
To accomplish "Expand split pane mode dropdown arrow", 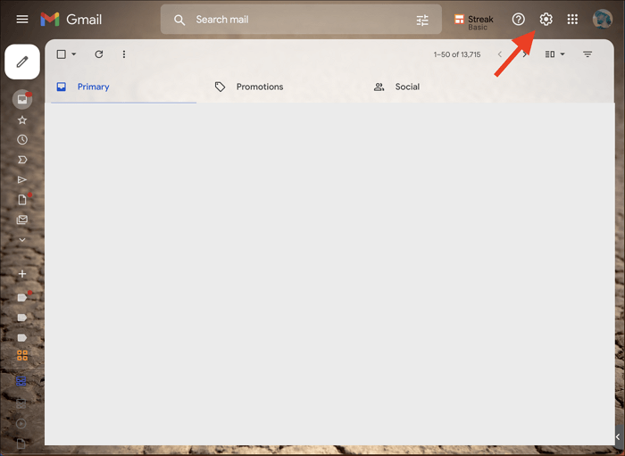I will (562, 54).
